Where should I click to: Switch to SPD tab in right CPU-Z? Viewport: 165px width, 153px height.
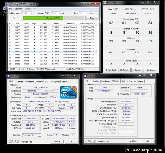tap(123, 81)
